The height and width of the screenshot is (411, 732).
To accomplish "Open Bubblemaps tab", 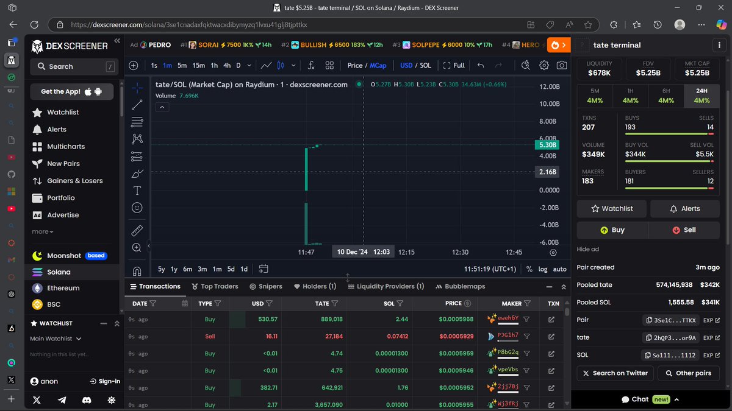I will click(461, 286).
